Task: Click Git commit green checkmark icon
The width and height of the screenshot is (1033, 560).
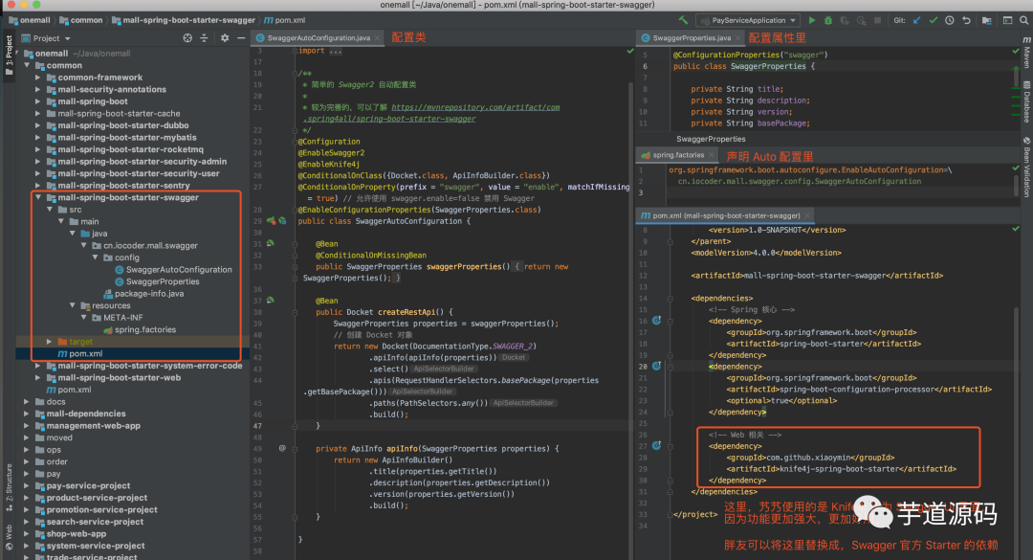Action: (934, 20)
